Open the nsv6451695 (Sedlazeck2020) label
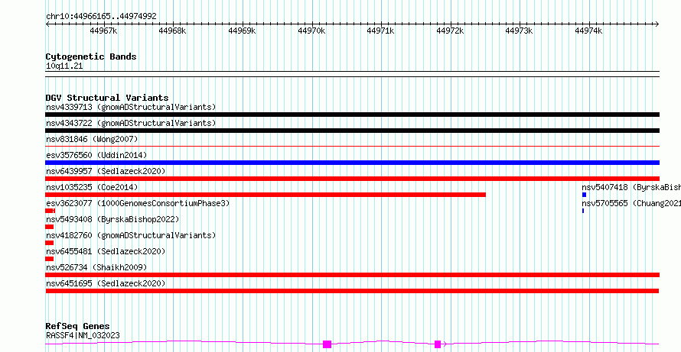This screenshot has height=352, width=681. click(x=106, y=283)
